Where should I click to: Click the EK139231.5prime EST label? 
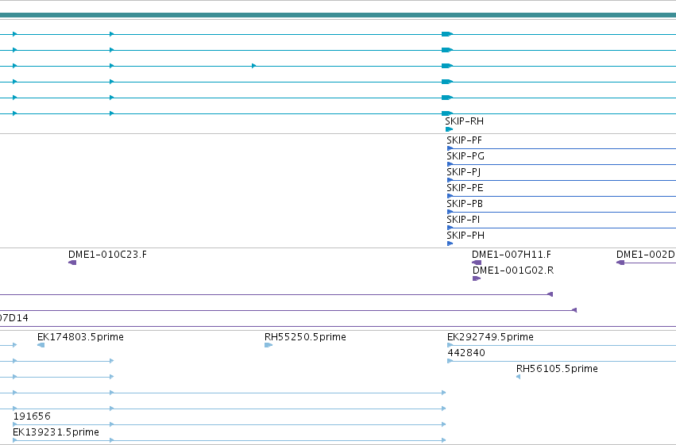coord(56,432)
